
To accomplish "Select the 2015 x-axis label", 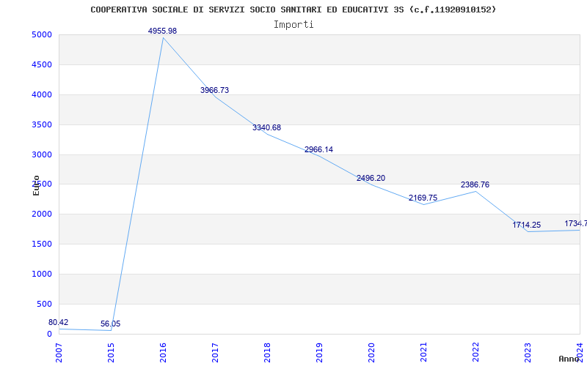I will point(111,353).
